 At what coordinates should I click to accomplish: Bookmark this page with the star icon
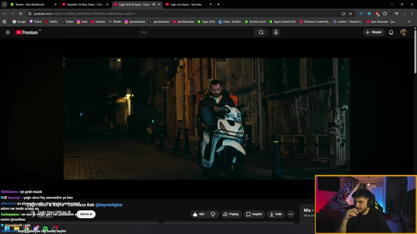coord(351,14)
